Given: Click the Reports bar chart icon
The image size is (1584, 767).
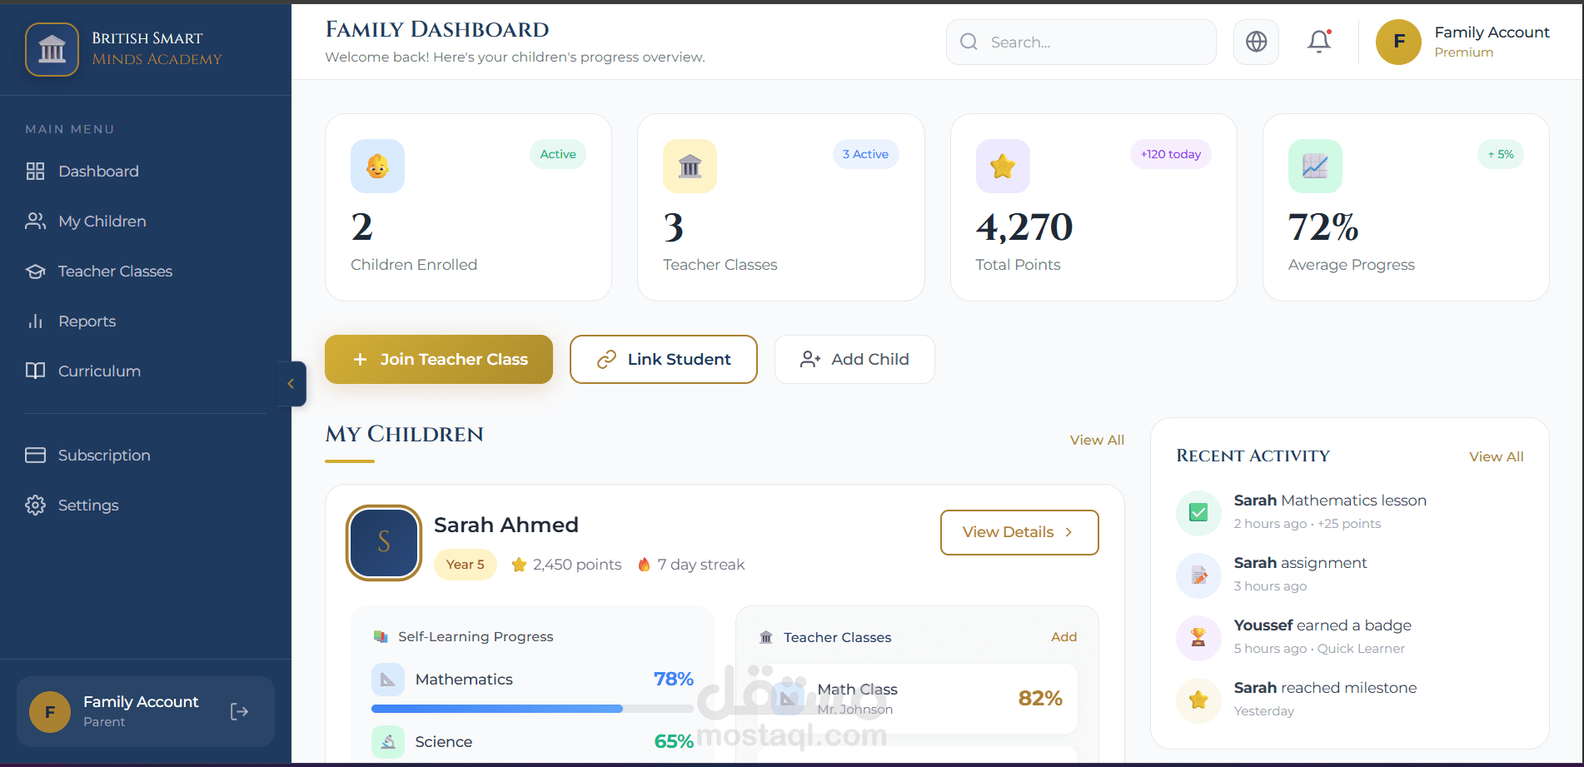Looking at the screenshot, I should 35,321.
